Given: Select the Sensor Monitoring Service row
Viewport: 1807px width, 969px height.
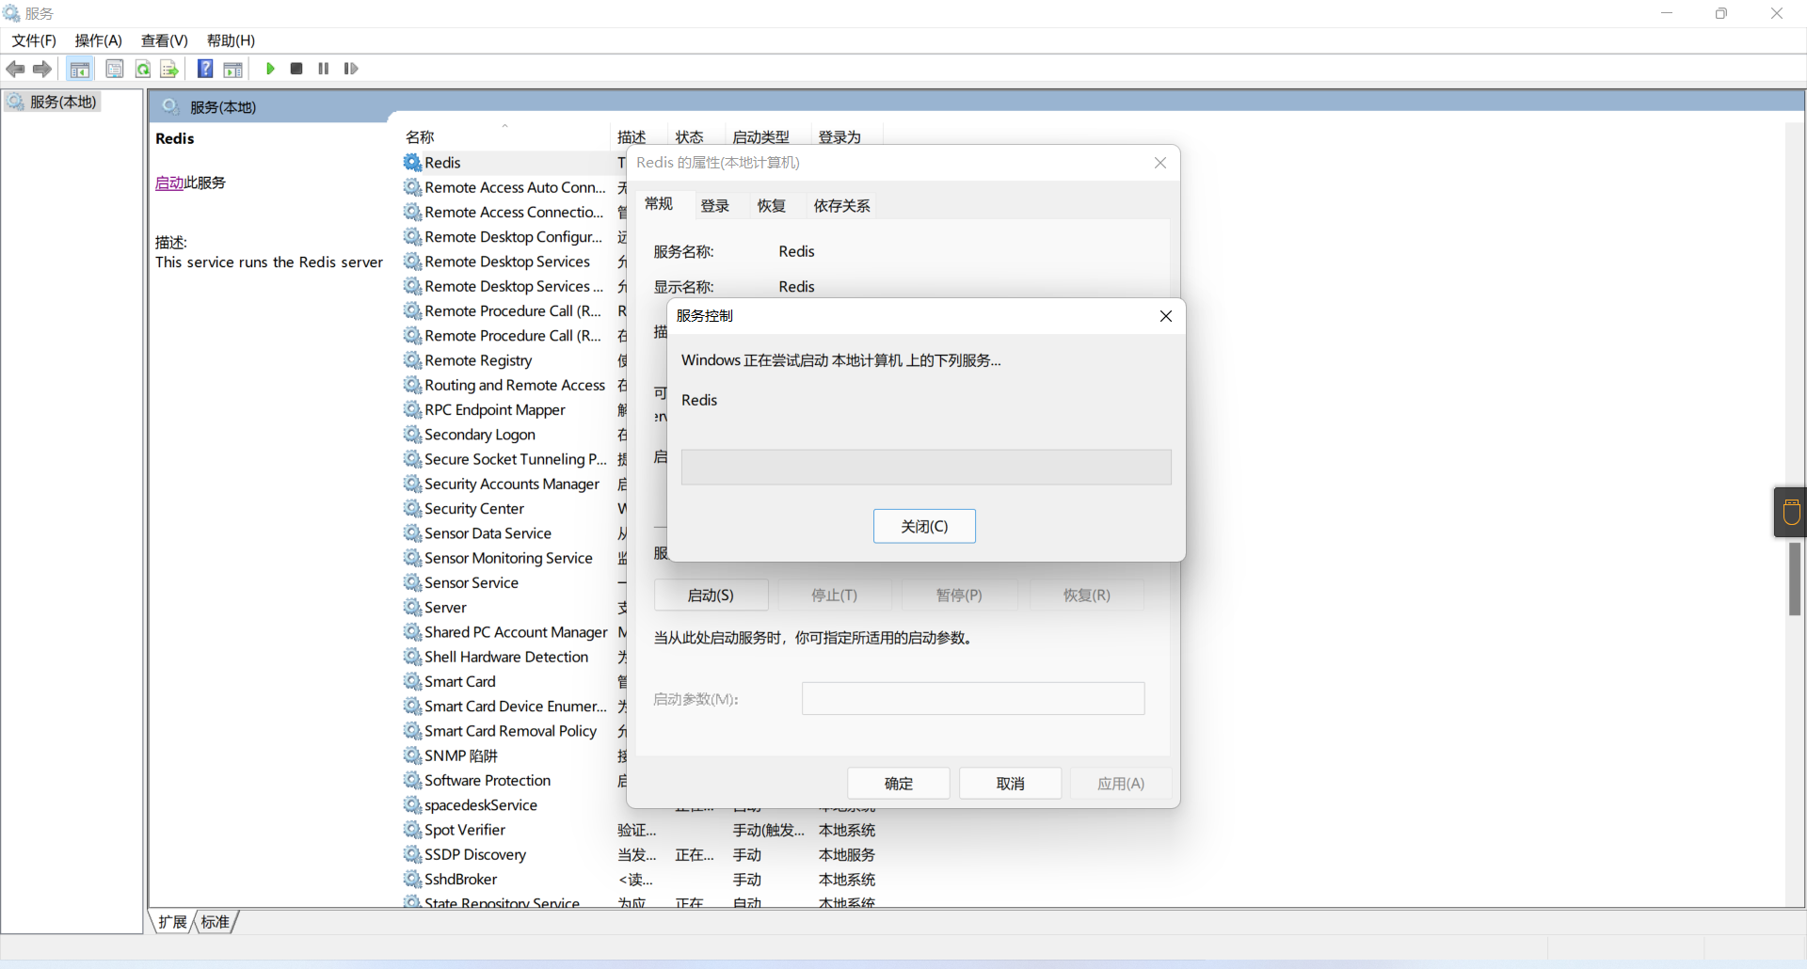Looking at the screenshot, I should tap(508, 559).
